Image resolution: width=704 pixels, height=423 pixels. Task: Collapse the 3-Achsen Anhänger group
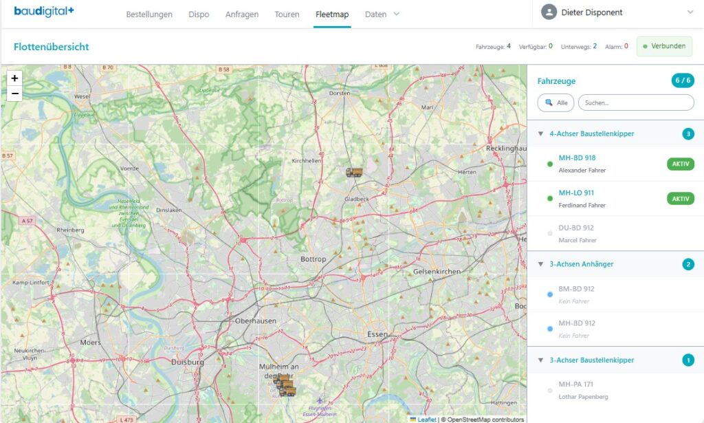(540, 264)
